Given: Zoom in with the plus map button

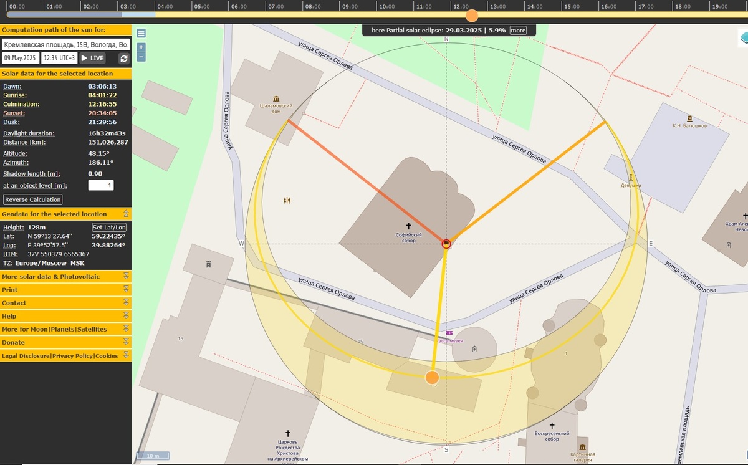Looking at the screenshot, I should coord(141,47).
